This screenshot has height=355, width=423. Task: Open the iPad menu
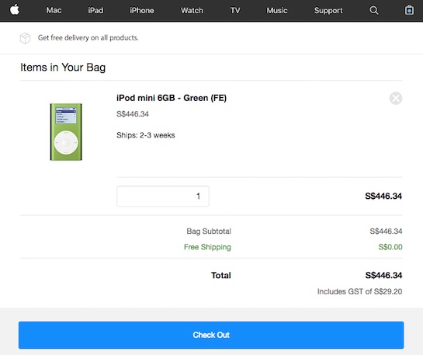point(95,10)
